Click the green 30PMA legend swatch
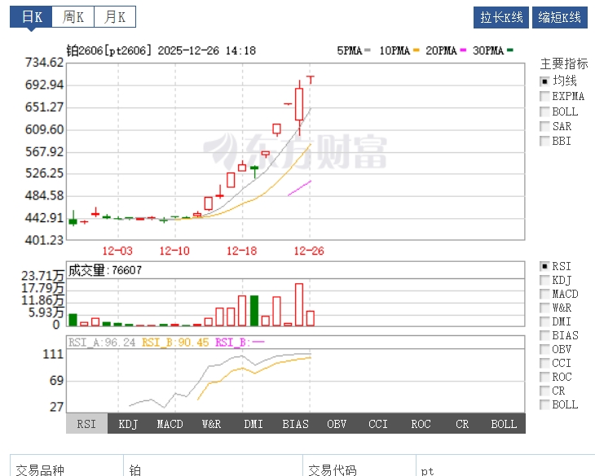The height and width of the screenshot is (476, 595). 510,50
